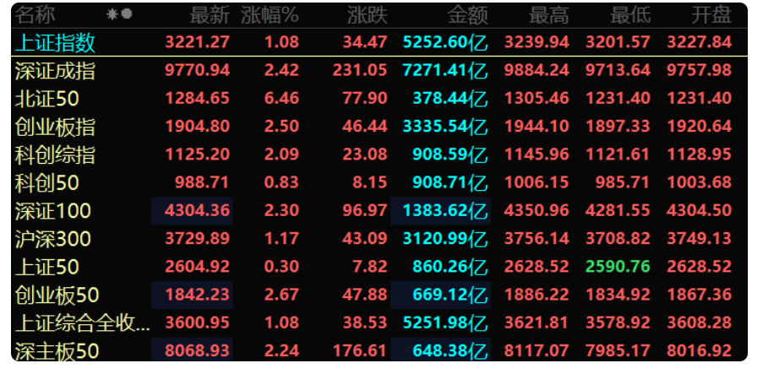This screenshot has height=374, width=763.
Task: Click high value 1305.46 of 北证50
Action: 537,99
